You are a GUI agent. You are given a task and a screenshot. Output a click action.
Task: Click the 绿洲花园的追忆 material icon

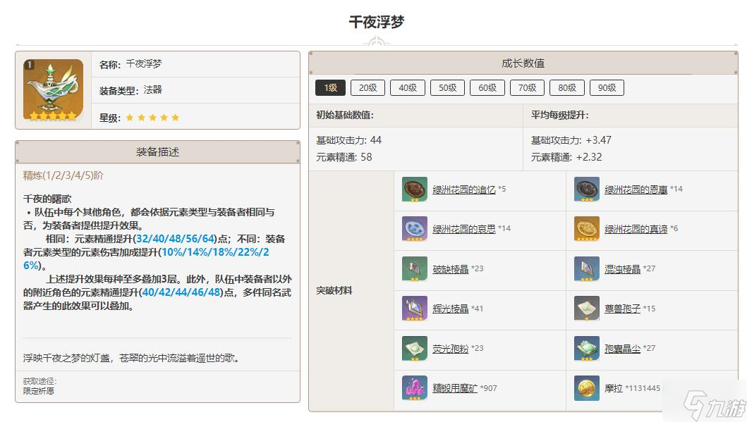coord(415,190)
